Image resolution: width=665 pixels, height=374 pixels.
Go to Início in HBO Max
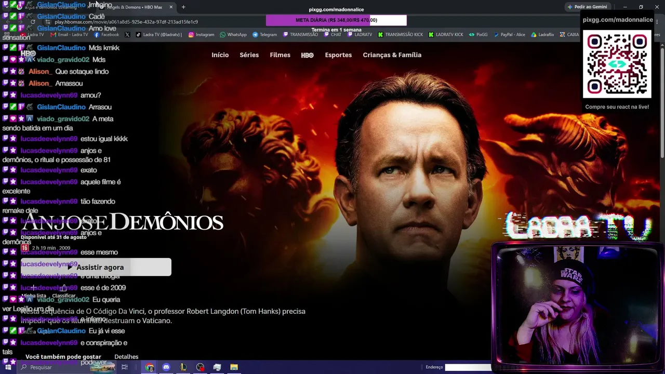tap(220, 55)
